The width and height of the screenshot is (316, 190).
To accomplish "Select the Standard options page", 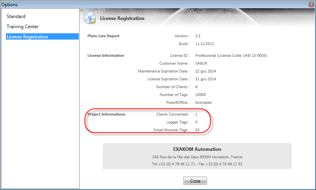I will (x=16, y=16).
